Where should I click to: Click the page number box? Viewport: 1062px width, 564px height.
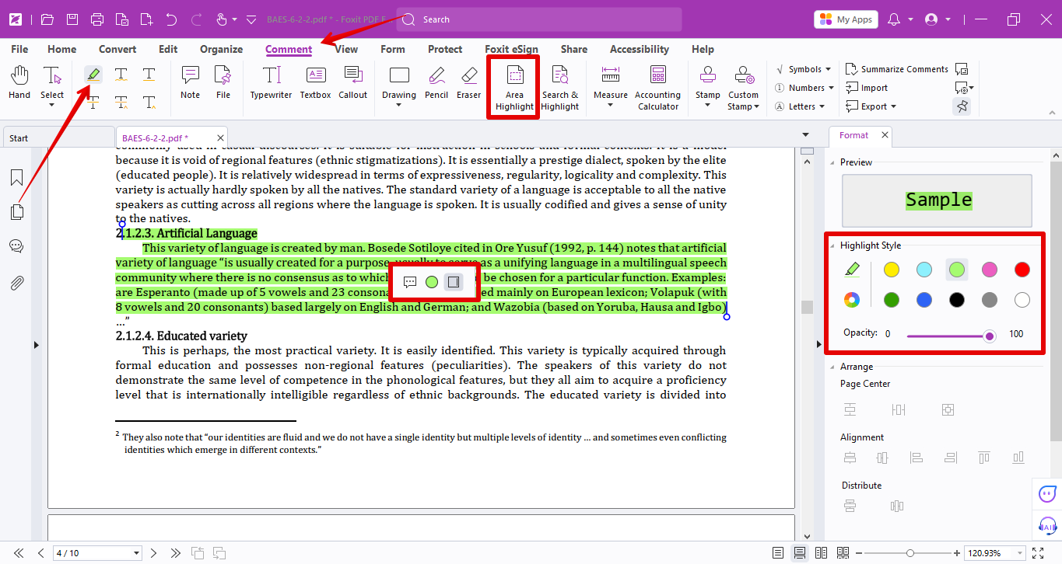[x=97, y=553]
